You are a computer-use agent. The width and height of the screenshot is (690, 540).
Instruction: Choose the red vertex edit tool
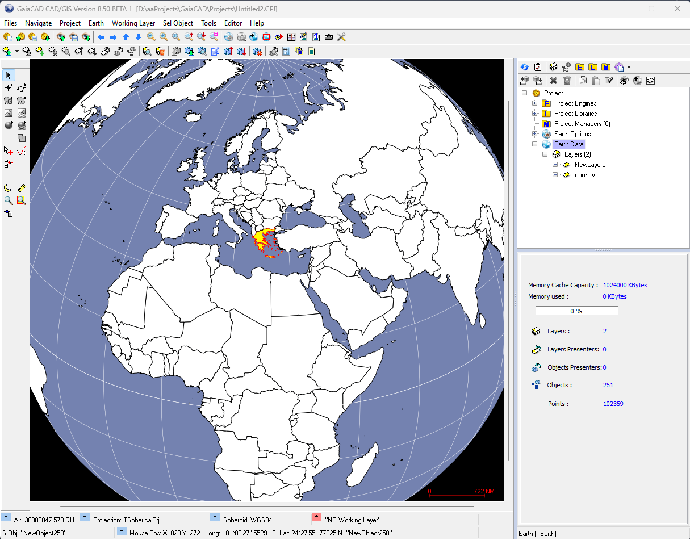pos(22,150)
